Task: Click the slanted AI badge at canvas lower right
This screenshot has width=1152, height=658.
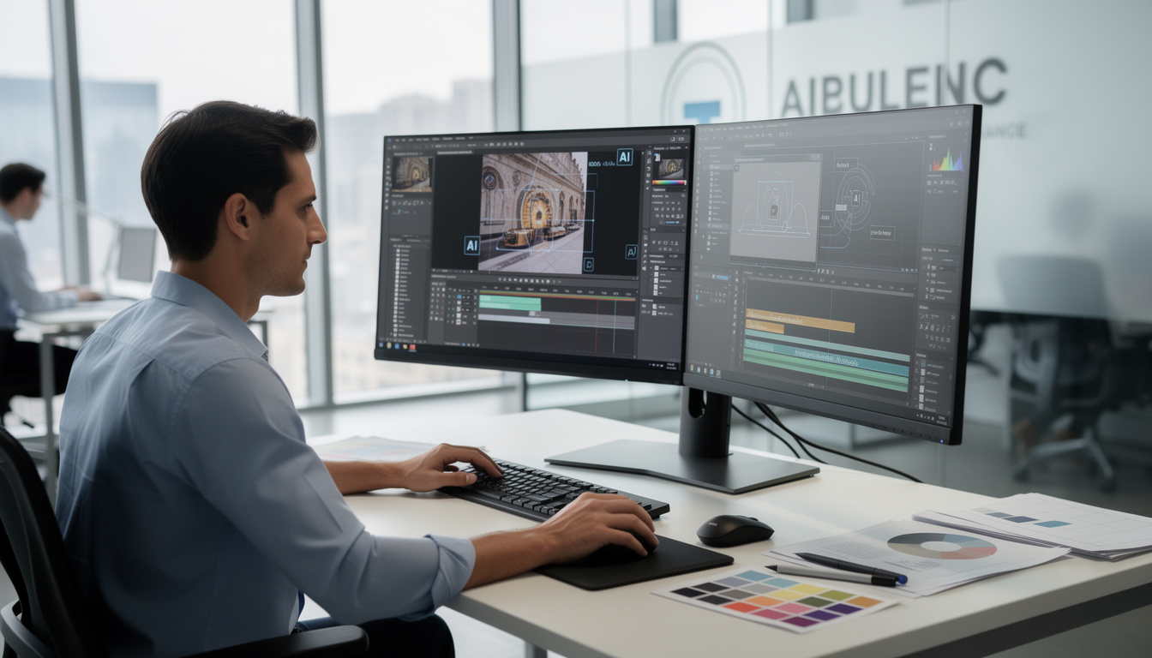Action: [x=631, y=252]
